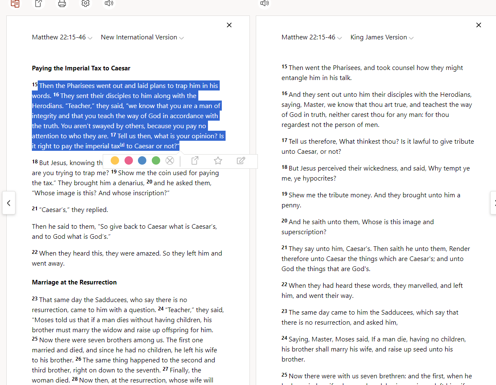Highlight selected text in yellow
Viewport: 496px width, 385px height.
click(x=115, y=160)
